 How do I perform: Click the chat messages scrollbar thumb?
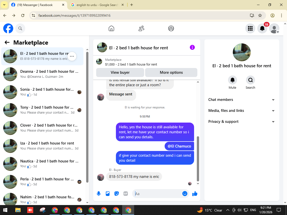198,158
